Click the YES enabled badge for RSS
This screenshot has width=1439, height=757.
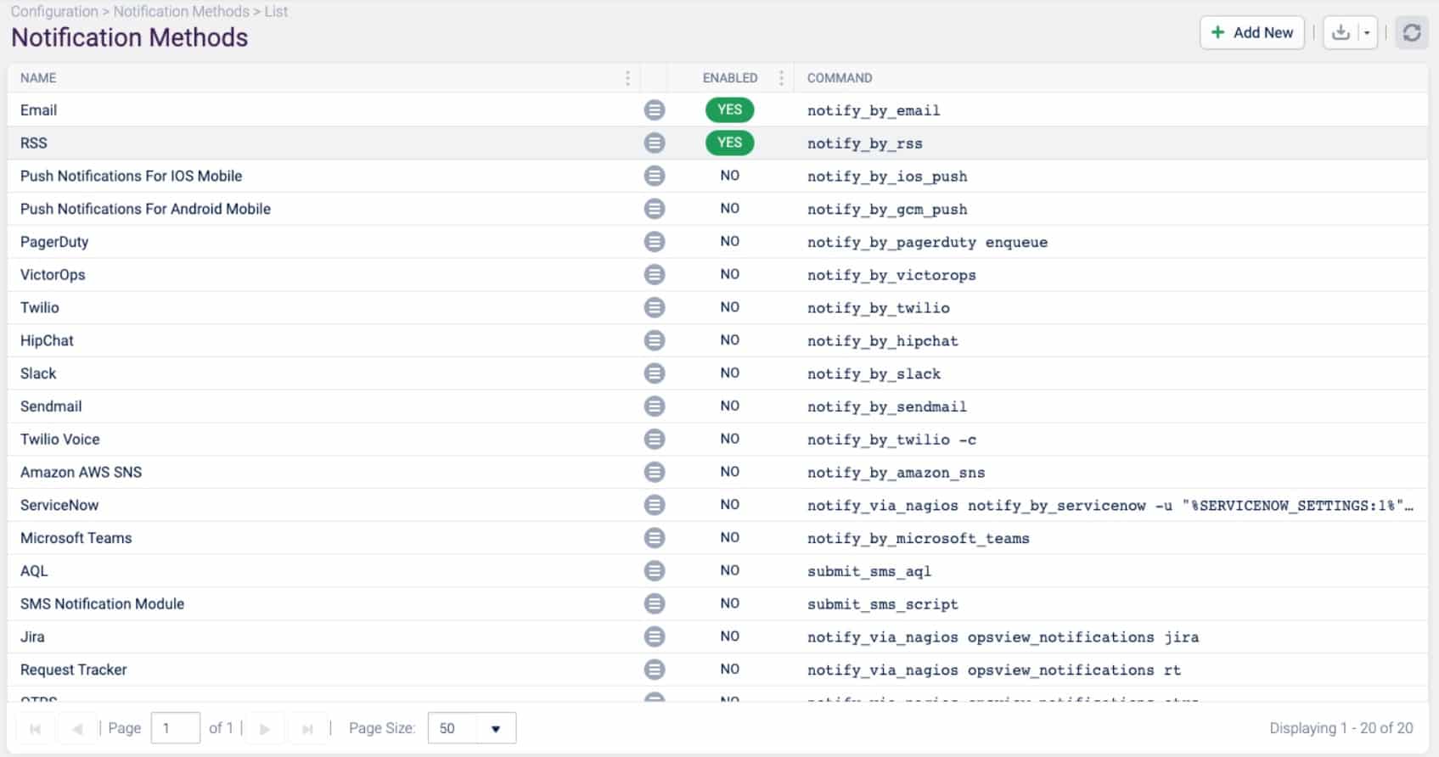coord(729,143)
